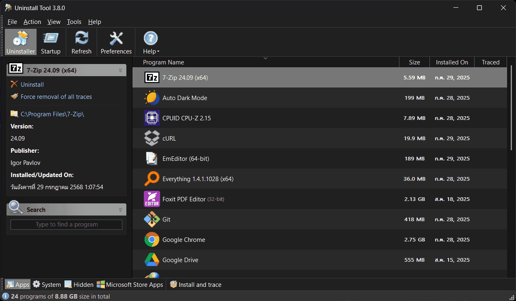Click the 7z icon in details panel header
Image resolution: width=516 pixels, height=301 pixels.
click(x=15, y=68)
